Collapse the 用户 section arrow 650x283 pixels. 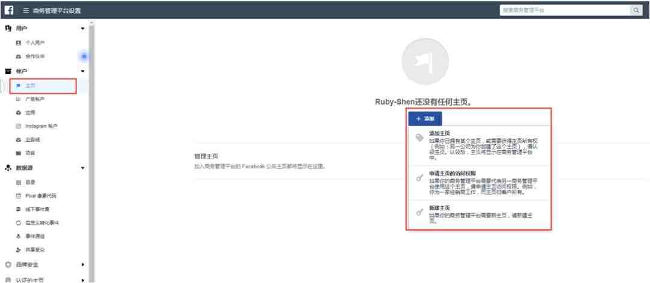(x=82, y=29)
